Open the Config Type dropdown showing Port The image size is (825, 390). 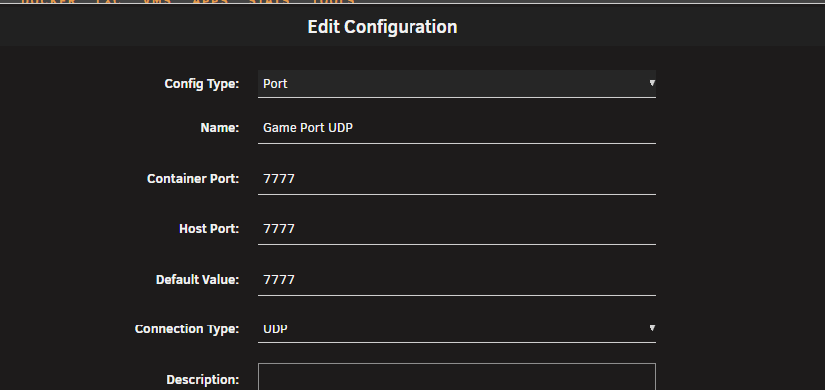coord(456,84)
